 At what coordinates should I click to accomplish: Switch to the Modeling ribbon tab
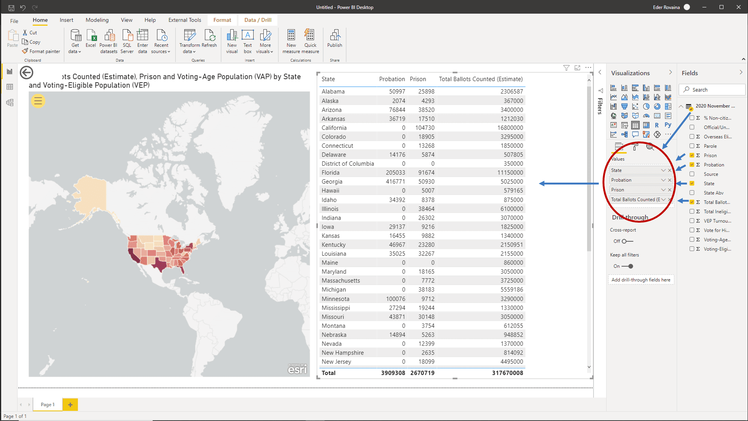coord(97,20)
